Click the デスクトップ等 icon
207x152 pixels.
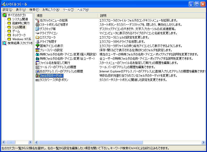click(x=38, y=29)
